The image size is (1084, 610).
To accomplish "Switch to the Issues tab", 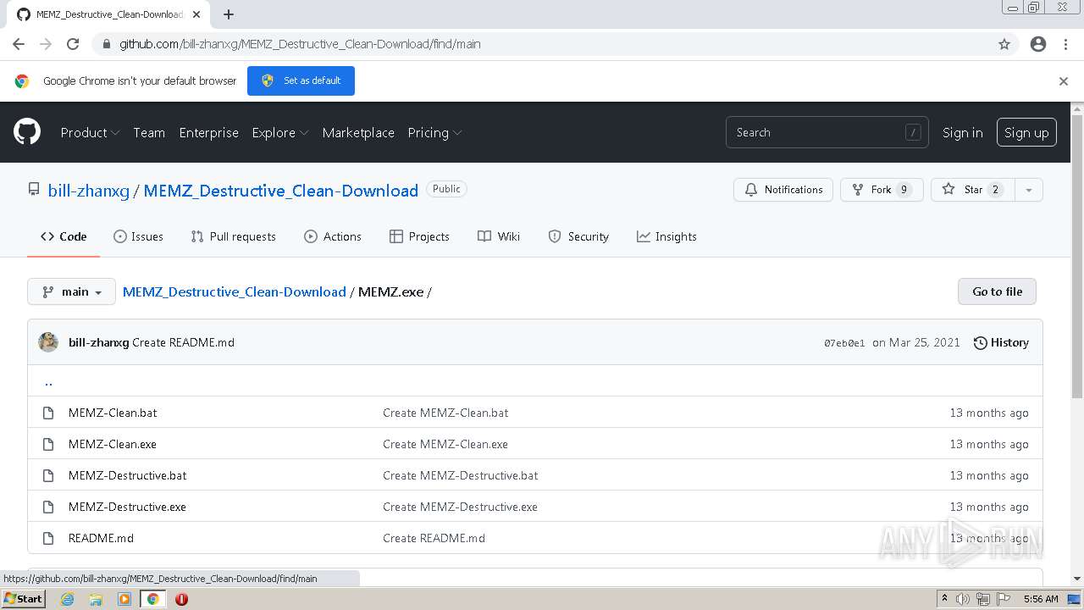I will coord(138,236).
